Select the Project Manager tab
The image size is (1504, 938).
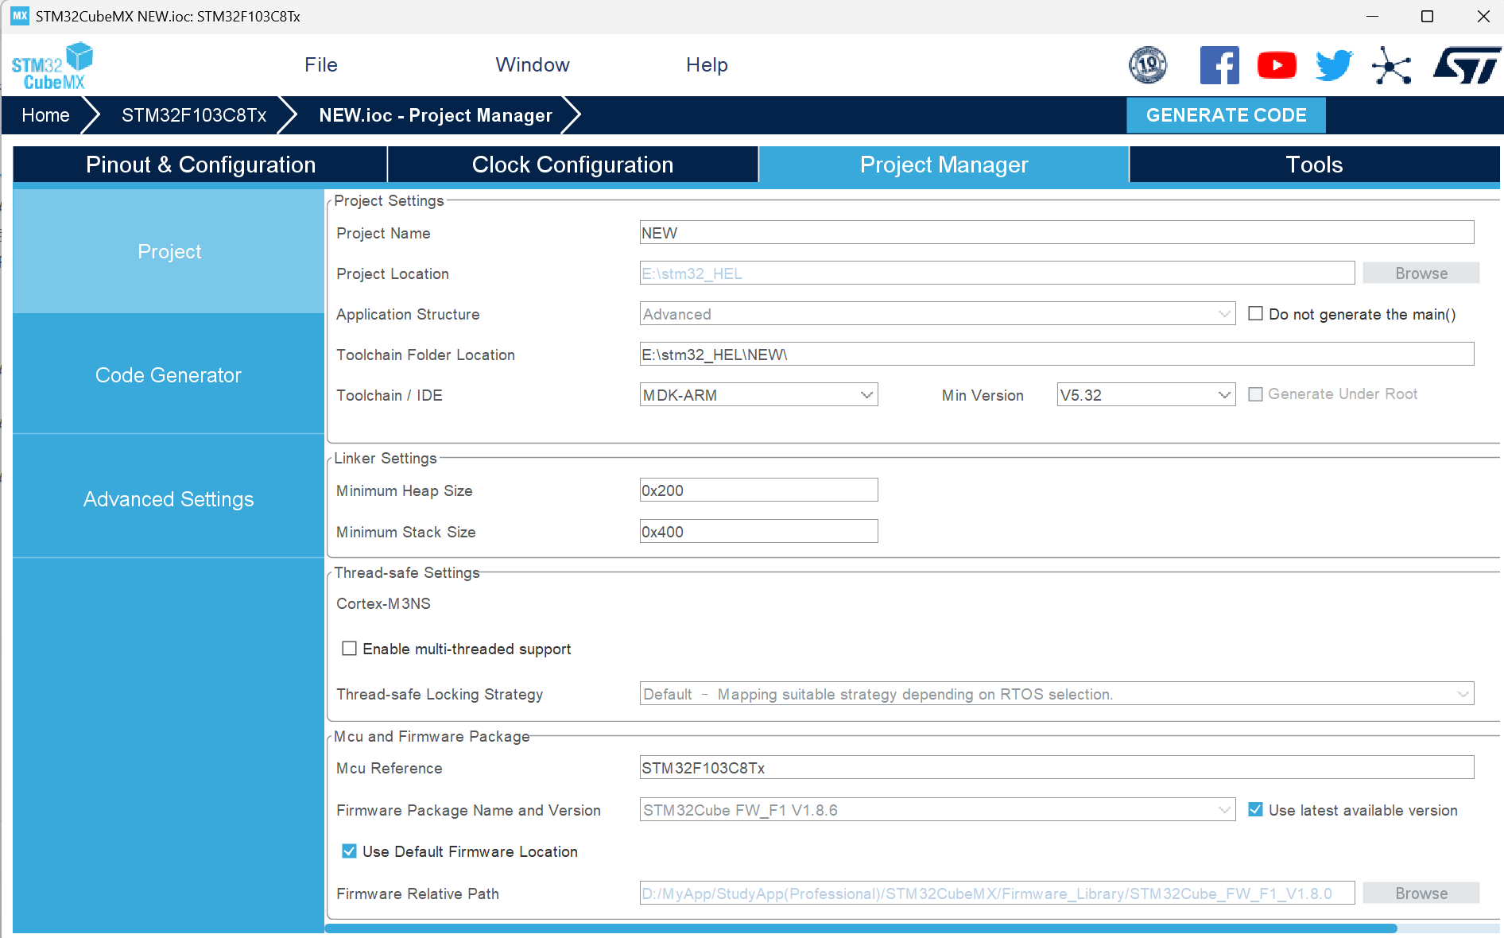pyautogui.click(x=944, y=165)
